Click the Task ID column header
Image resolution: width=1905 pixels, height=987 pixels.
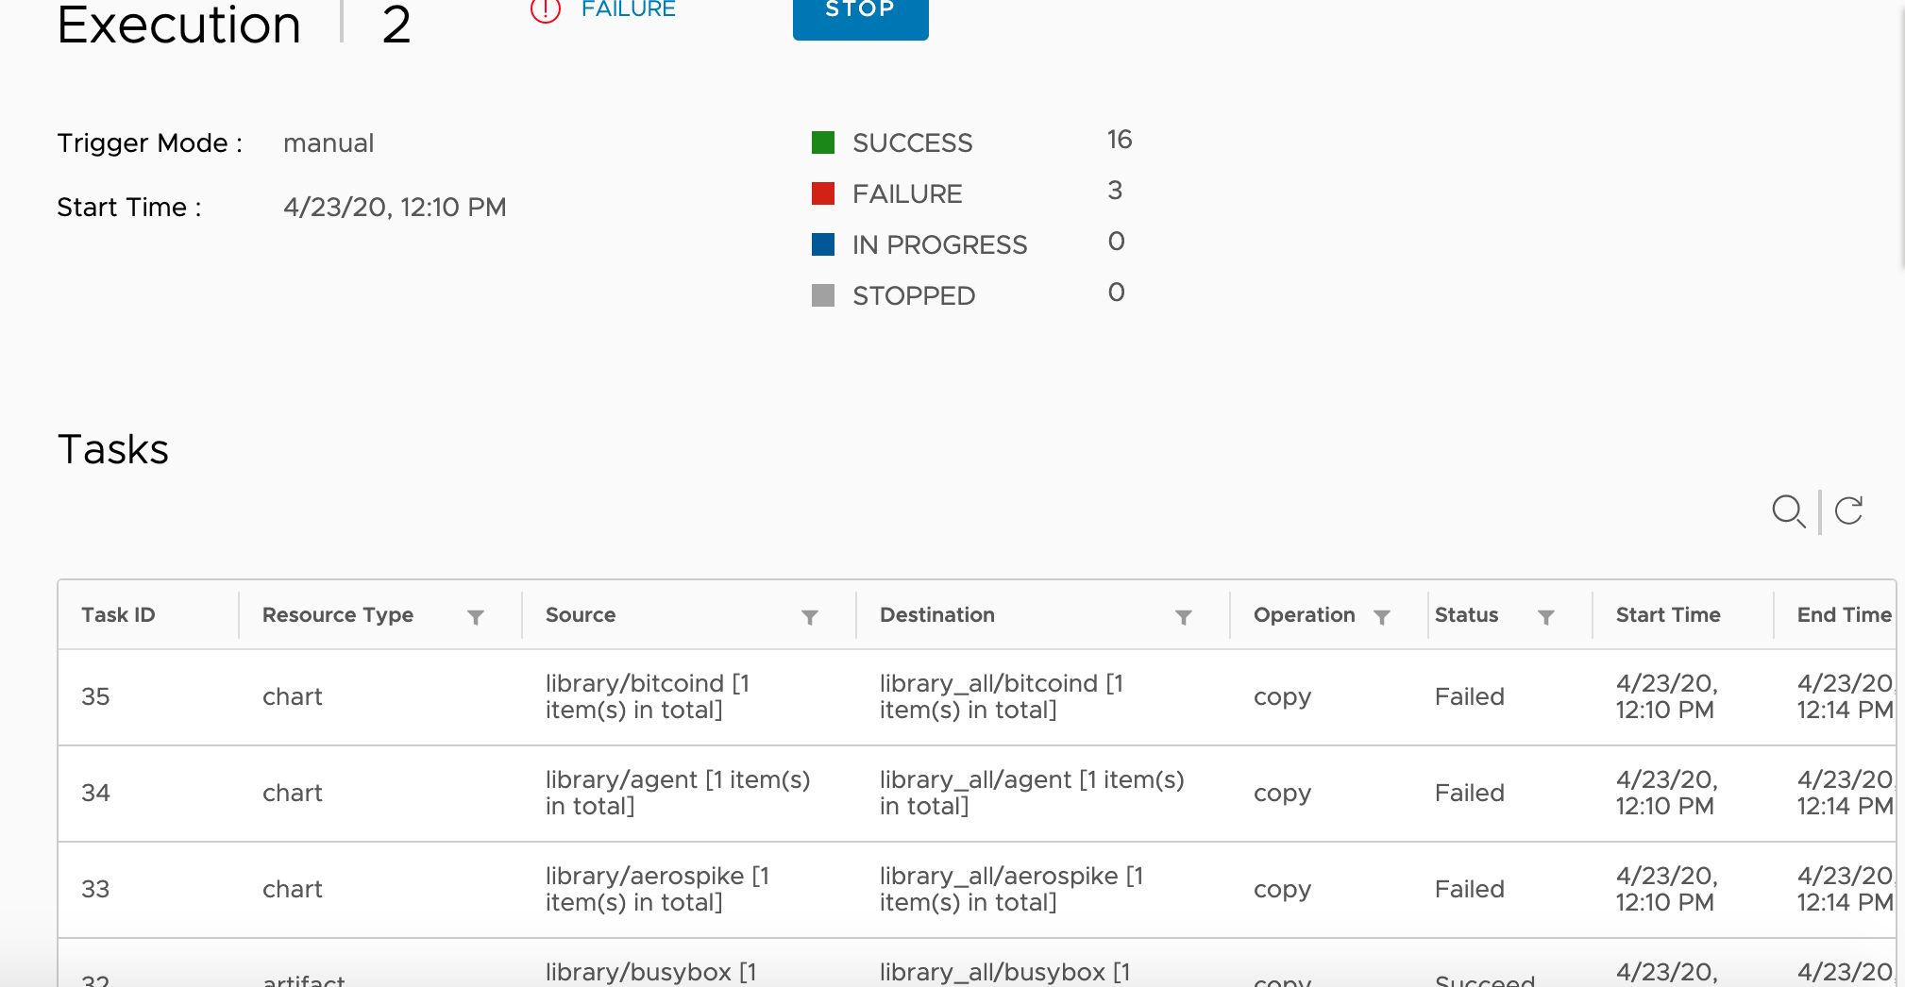pos(118,615)
